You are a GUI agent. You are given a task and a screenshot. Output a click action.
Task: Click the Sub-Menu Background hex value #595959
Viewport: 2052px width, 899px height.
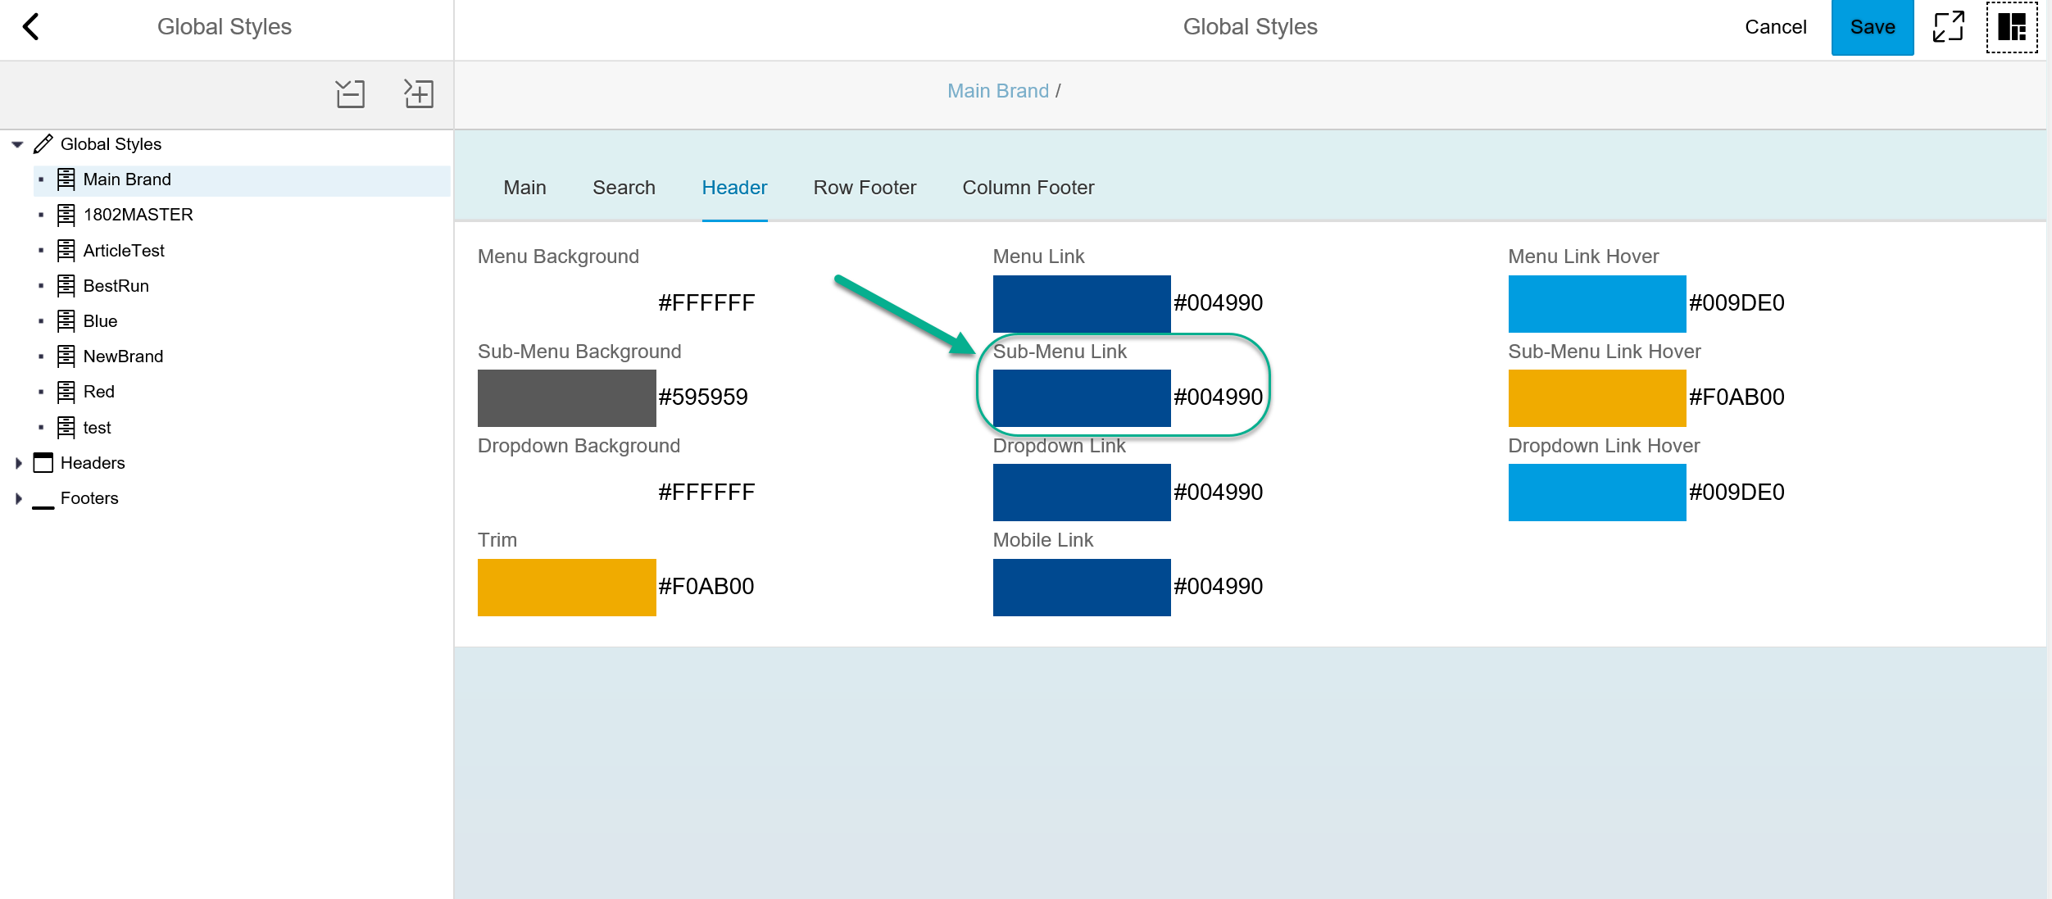click(x=703, y=397)
